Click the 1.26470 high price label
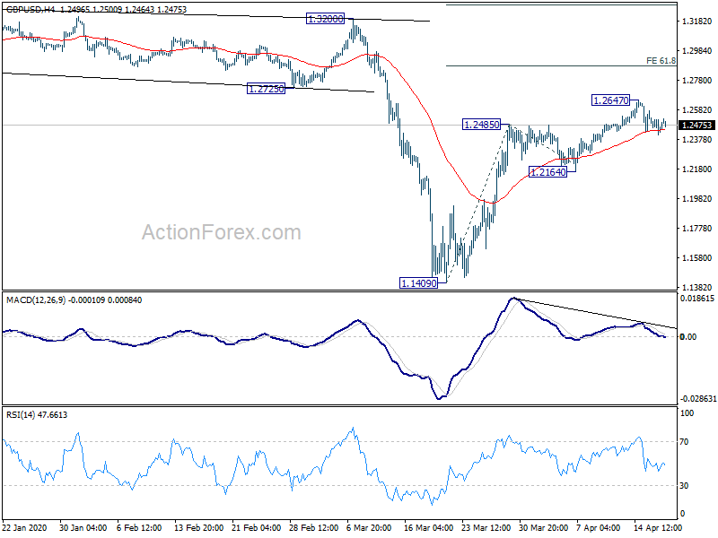 (x=611, y=100)
